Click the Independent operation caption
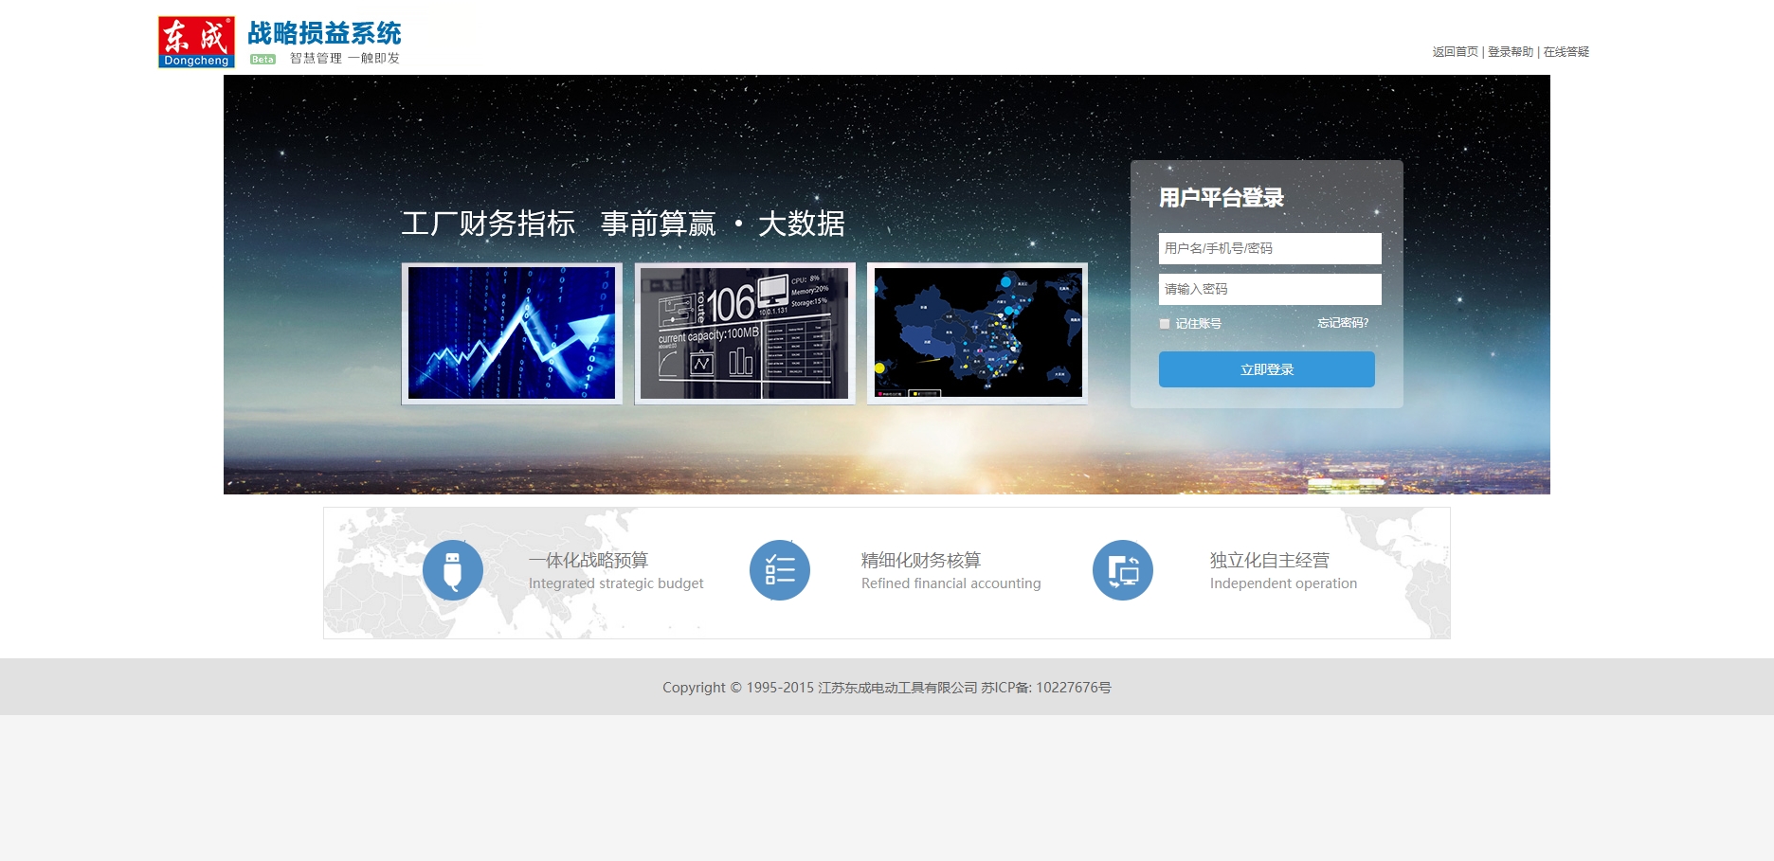The height and width of the screenshot is (861, 1774). click(x=1283, y=583)
